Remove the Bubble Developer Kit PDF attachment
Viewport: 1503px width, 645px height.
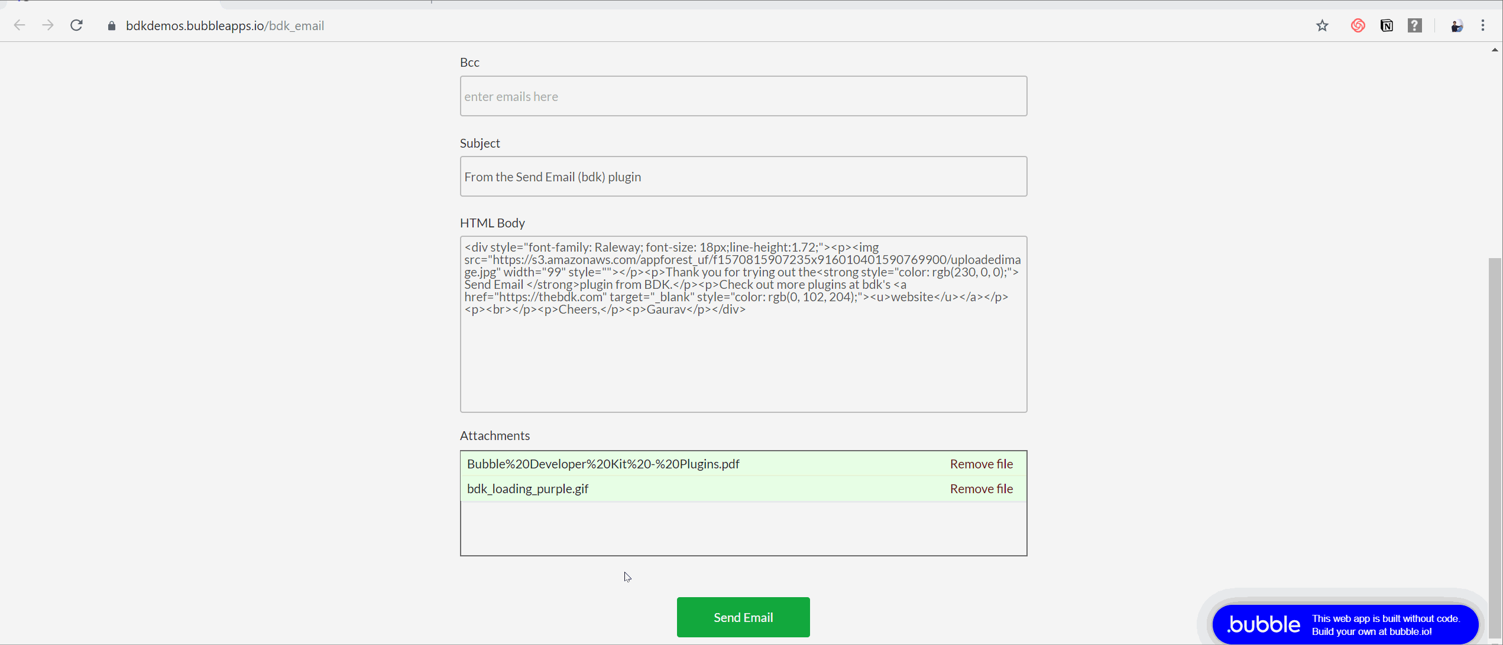981,464
